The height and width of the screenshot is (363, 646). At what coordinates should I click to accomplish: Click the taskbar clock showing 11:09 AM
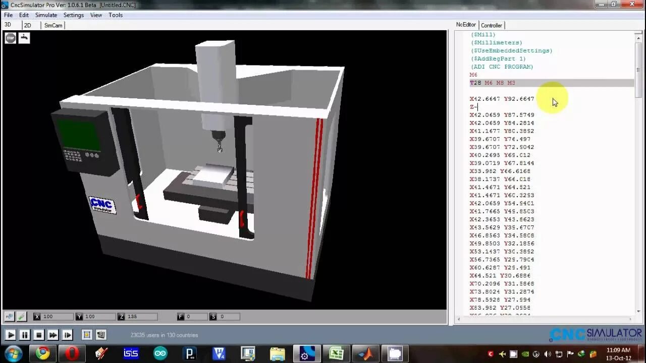(618, 354)
